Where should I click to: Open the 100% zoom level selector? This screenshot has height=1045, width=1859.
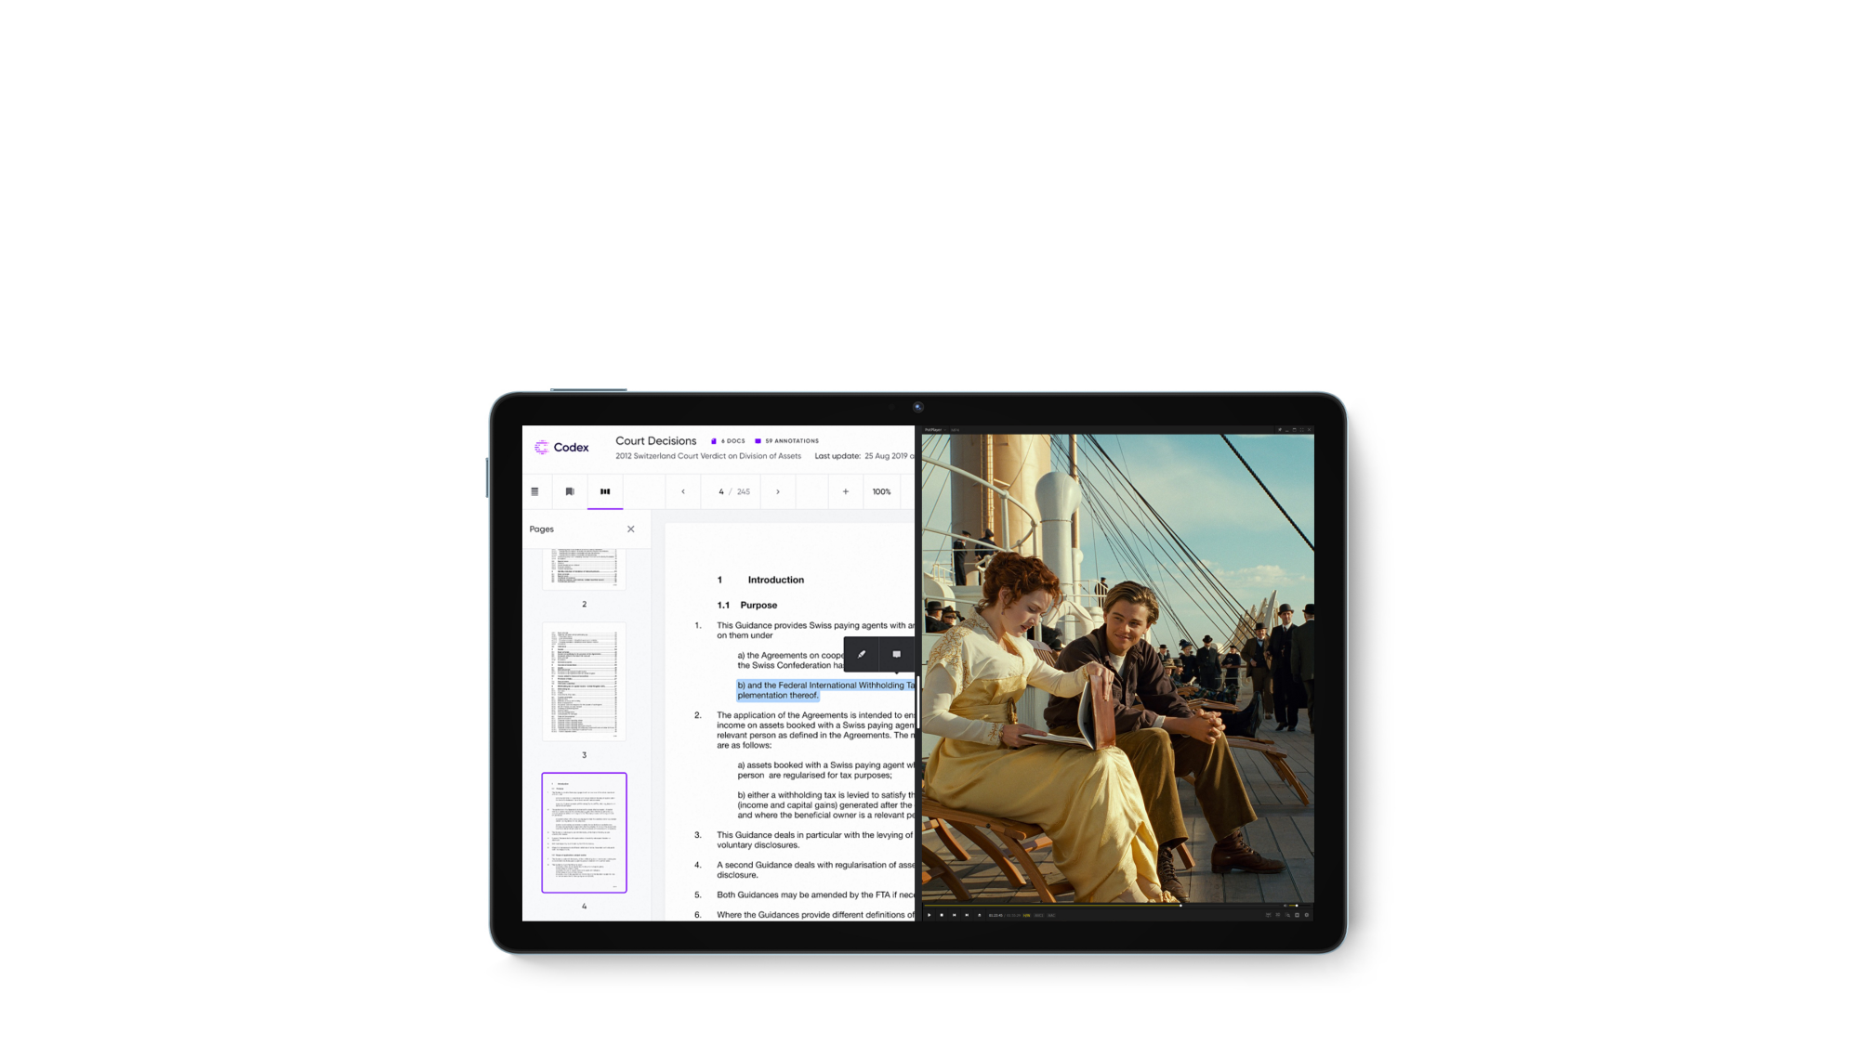(881, 491)
